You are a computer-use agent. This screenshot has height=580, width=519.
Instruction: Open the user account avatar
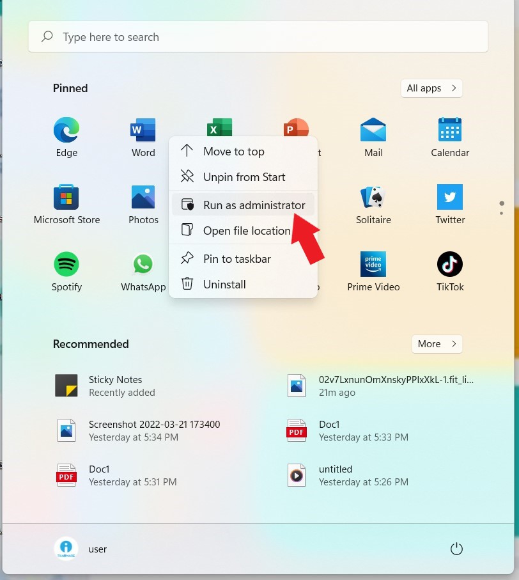coord(66,549)
